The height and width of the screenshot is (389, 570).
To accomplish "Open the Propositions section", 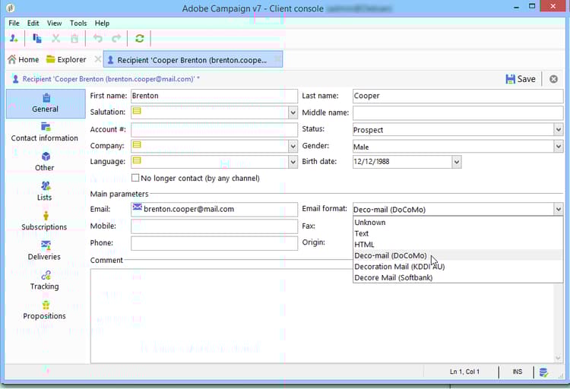I will (45, 311).
